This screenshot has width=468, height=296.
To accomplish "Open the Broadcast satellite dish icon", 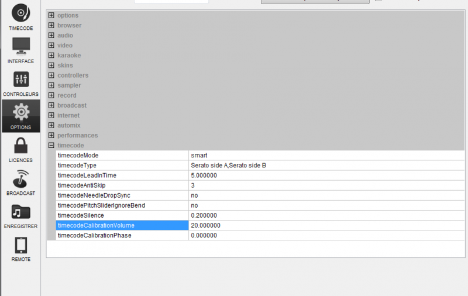I will tap(20, 179).
